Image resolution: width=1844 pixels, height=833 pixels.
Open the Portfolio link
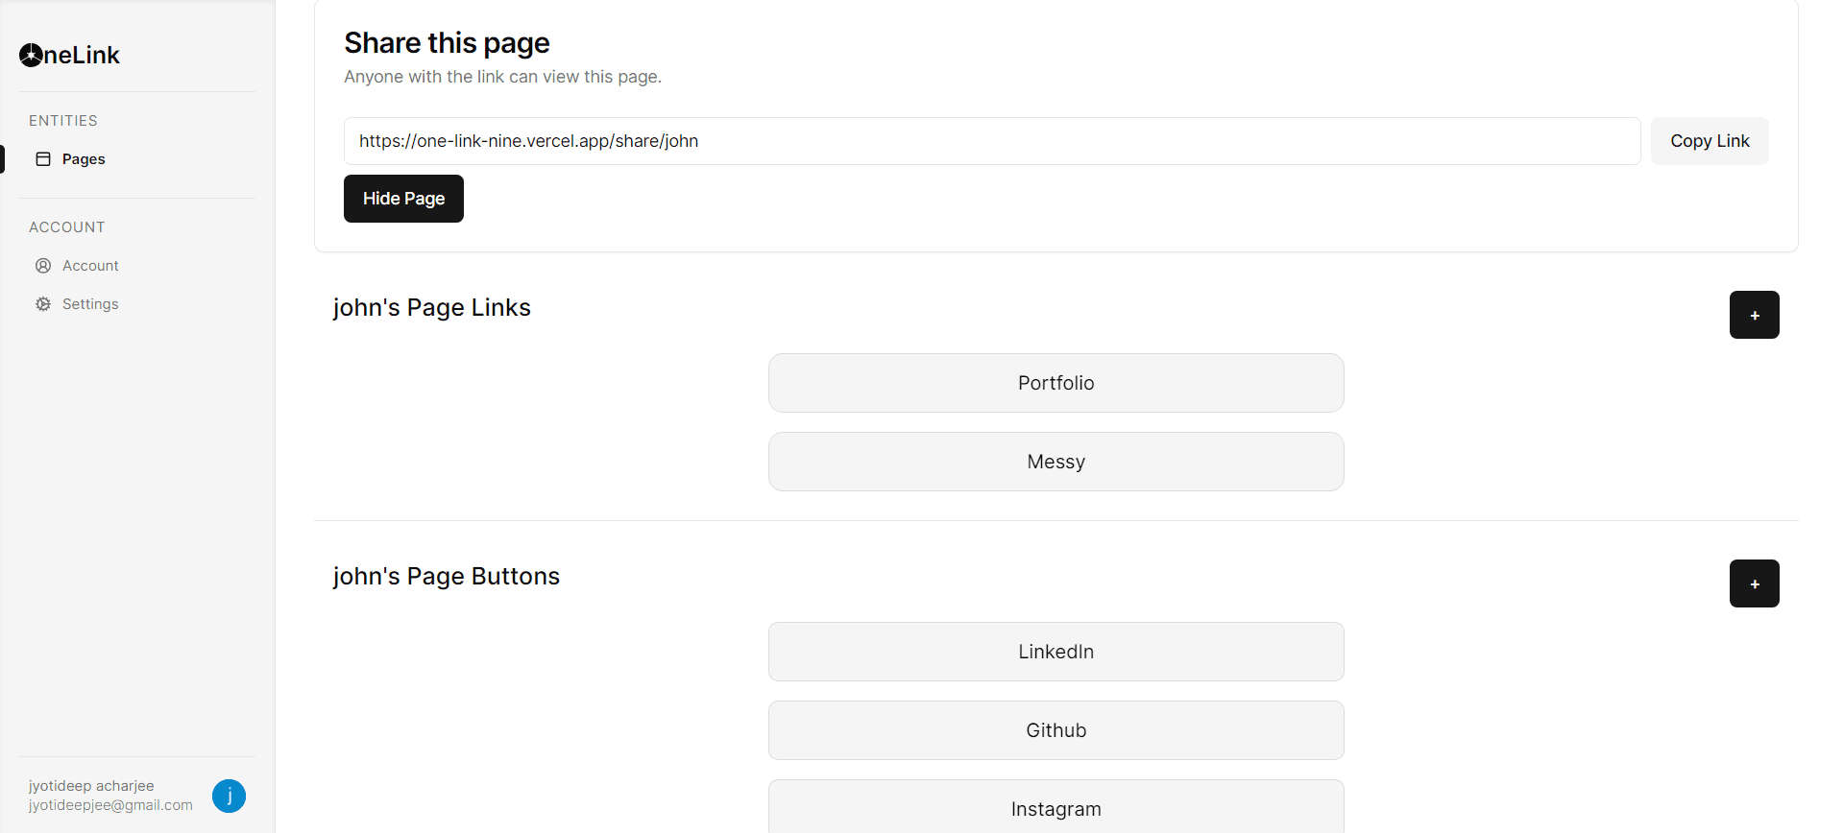1055,383
